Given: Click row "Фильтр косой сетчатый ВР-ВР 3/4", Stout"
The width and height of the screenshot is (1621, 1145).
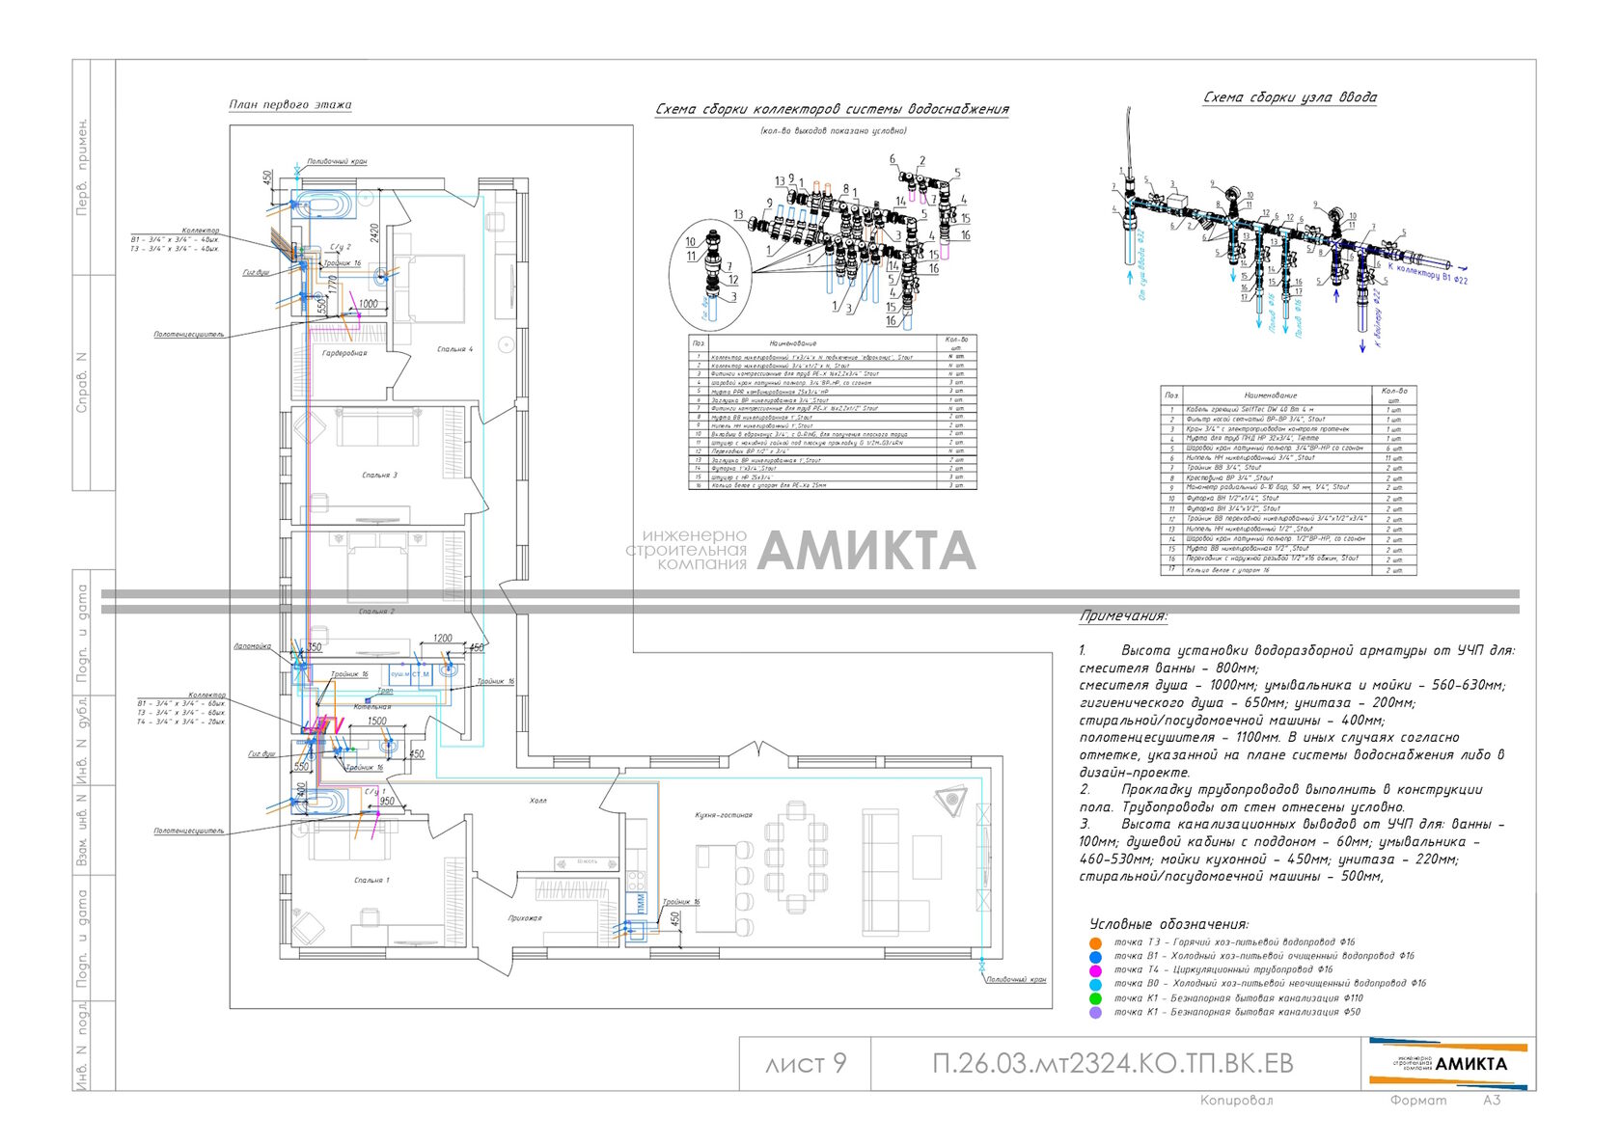Looking at the screenshot, I should pyautogui.click(x=1288, y=419).
